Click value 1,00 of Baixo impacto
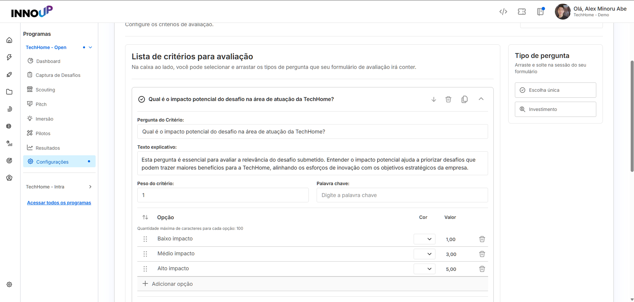The image size is (634, 302). coord(451,239)
